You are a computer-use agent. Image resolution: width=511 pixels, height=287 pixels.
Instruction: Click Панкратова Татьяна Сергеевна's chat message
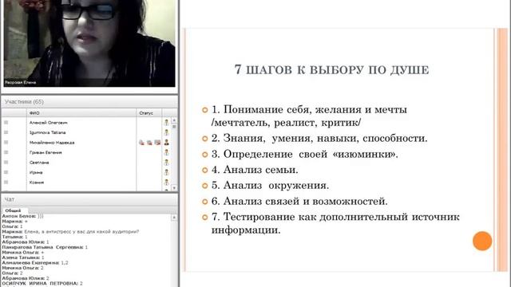coord(45,247)
